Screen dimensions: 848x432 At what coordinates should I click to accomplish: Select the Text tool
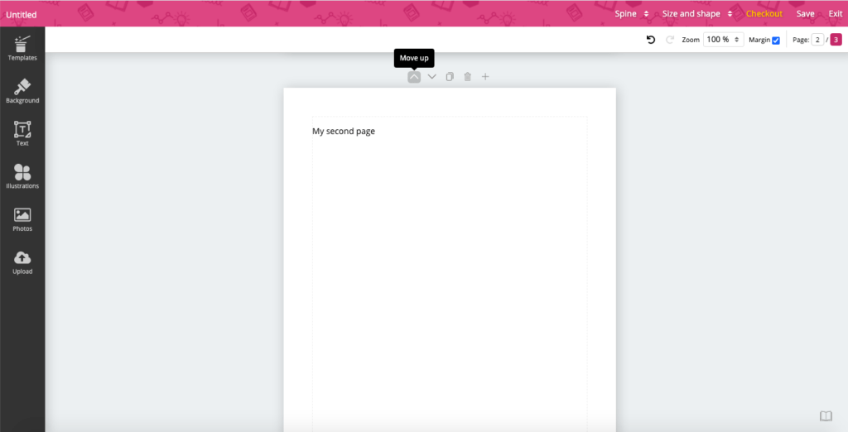[22, 133]
